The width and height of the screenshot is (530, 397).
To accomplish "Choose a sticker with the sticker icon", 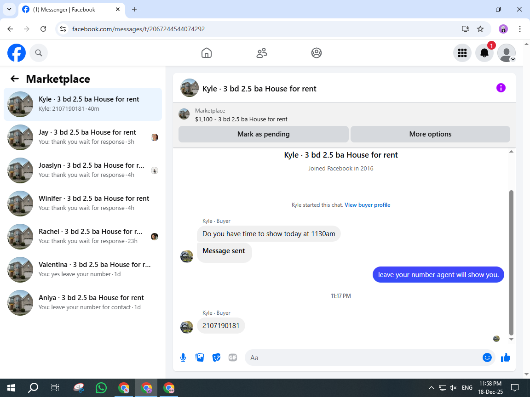I will pos(216,357).
